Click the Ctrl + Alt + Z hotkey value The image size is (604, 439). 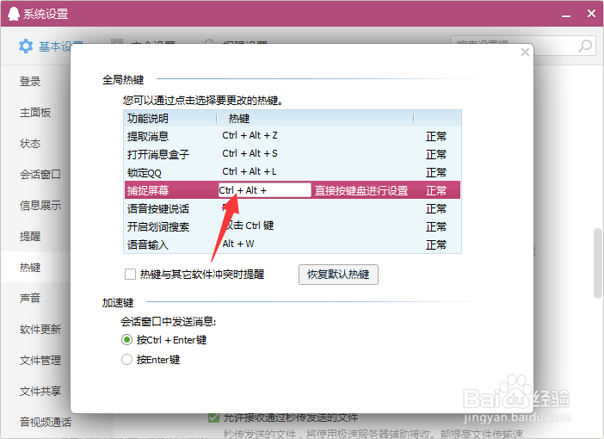[250, 135]
